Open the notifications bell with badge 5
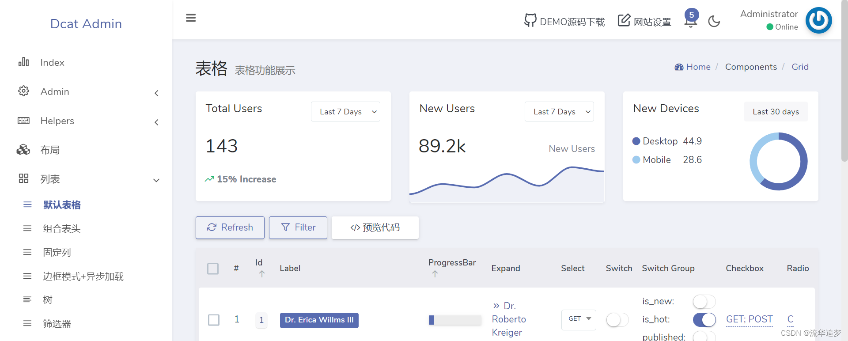This screenshot has width=848, height=341. pyautogui.click(x=691, y=19)
